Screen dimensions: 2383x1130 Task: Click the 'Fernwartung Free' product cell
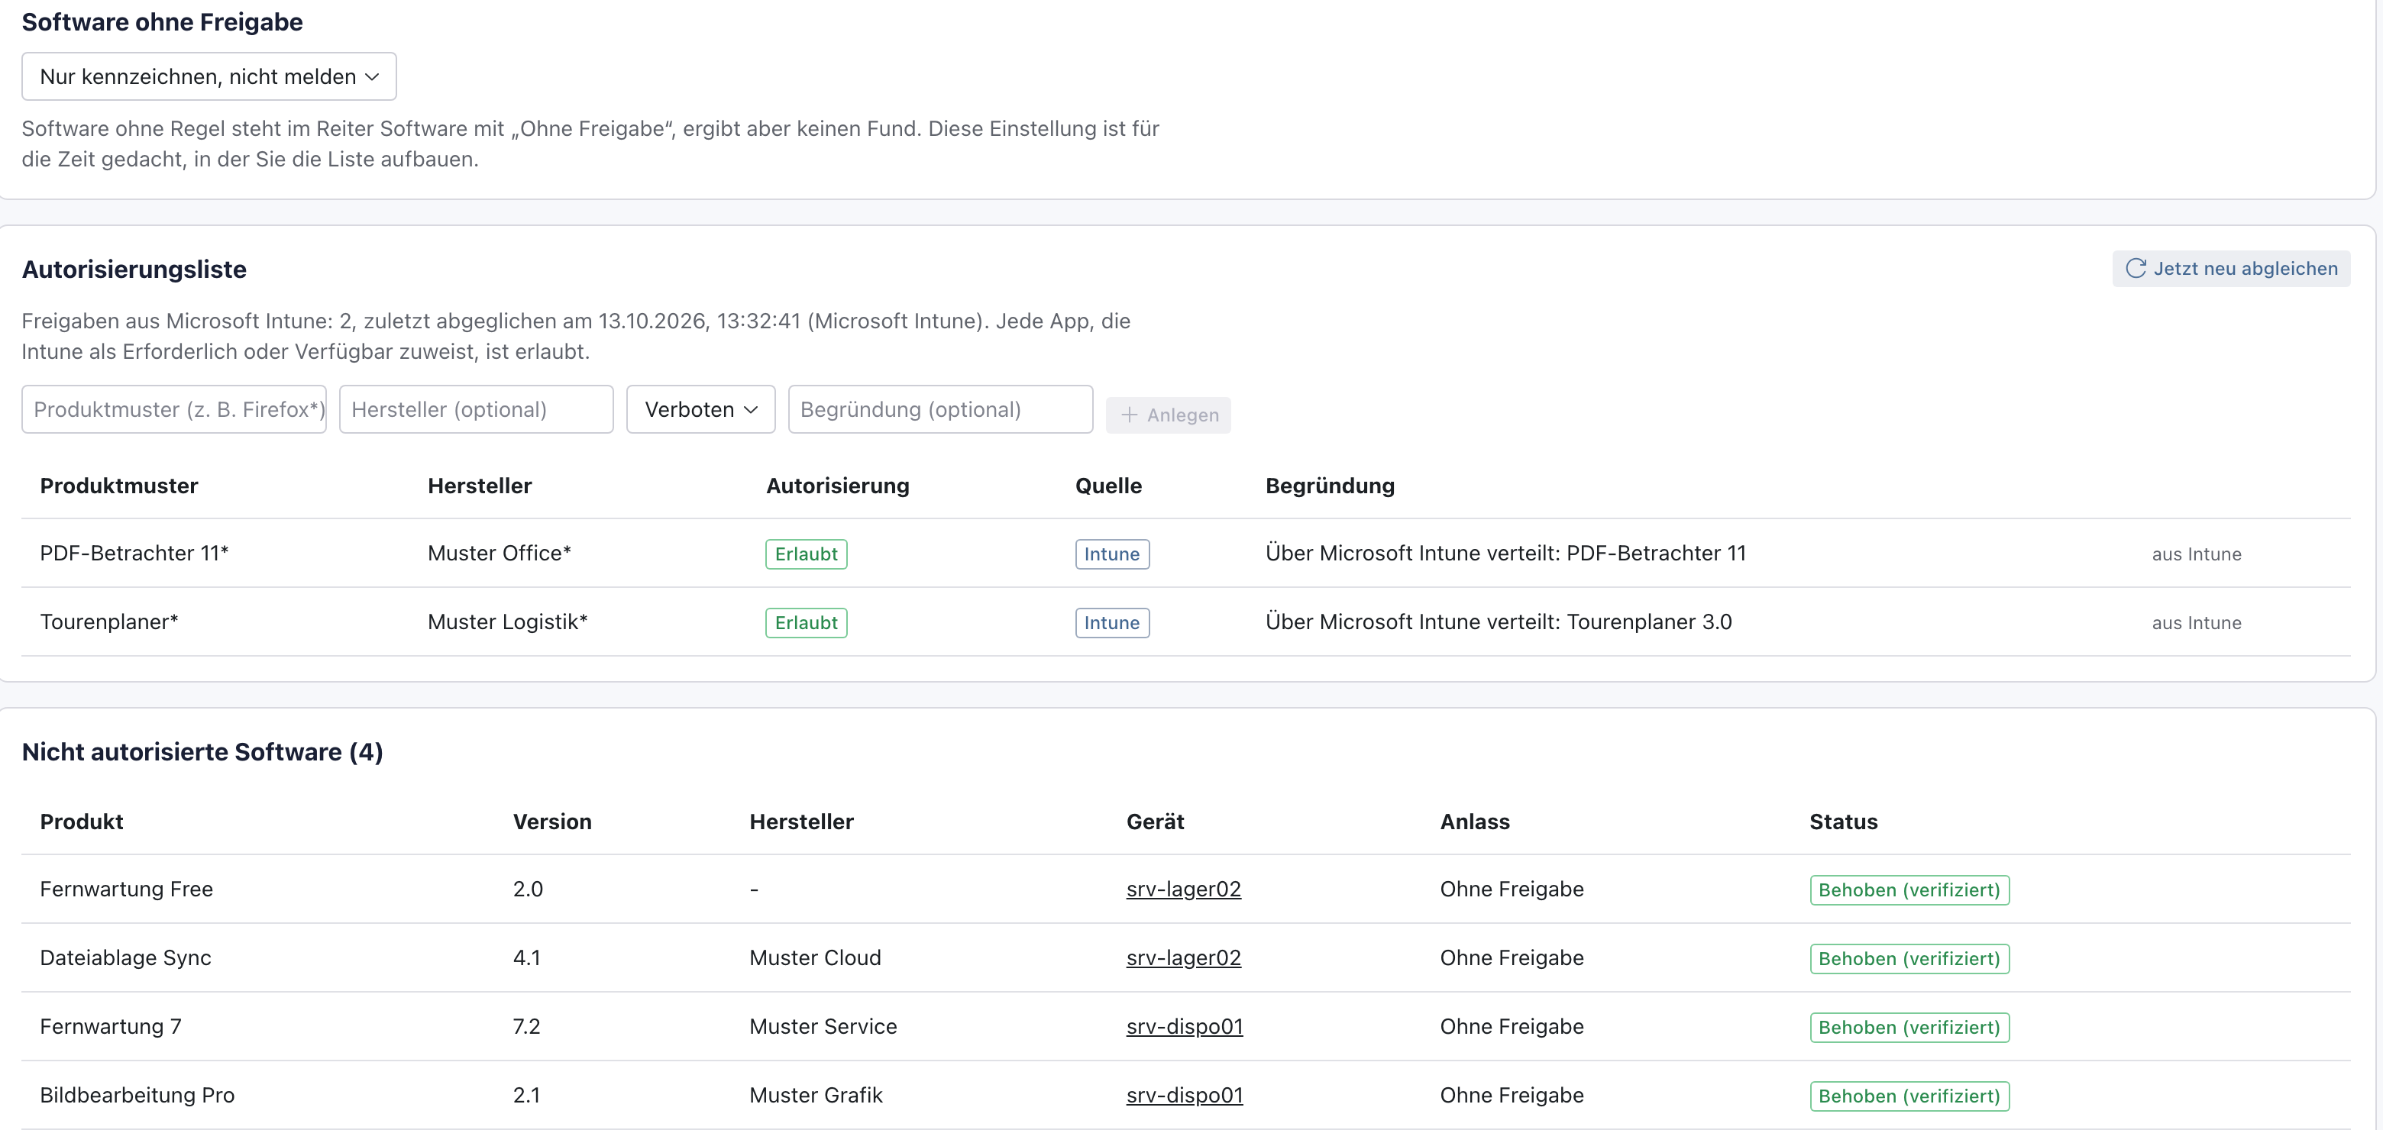(127, 889)
